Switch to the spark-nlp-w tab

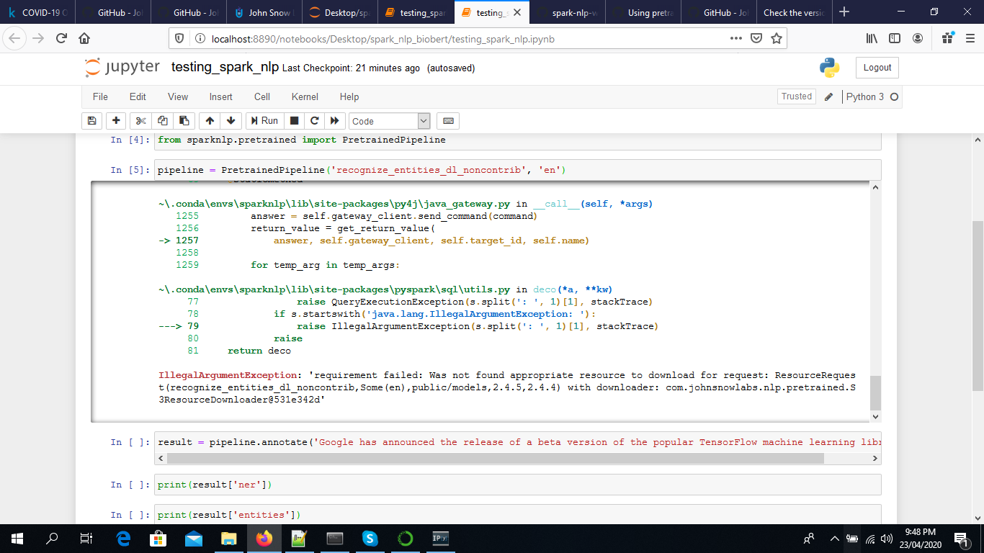coord(567,12)
